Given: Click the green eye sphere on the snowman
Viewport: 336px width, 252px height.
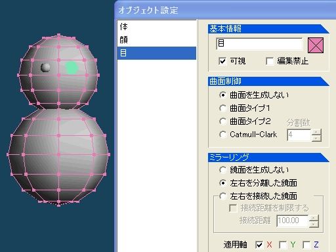Looking at the screenshot, I should point(72,68).
